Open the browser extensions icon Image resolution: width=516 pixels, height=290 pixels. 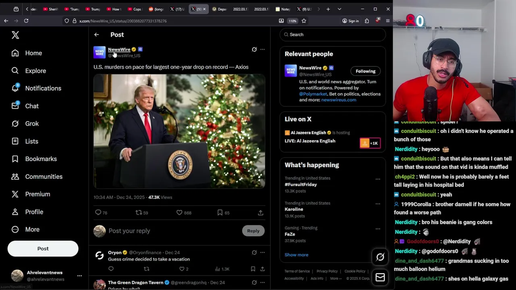point(367,21)
